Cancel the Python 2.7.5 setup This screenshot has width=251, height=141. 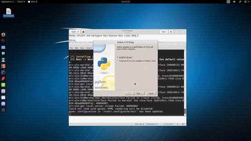click(x=151, y=93)
